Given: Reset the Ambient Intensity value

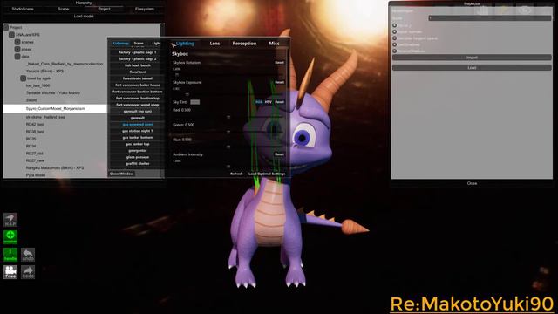Looking at the screenshot, I should pyautogui.click(x=279, y=154).
